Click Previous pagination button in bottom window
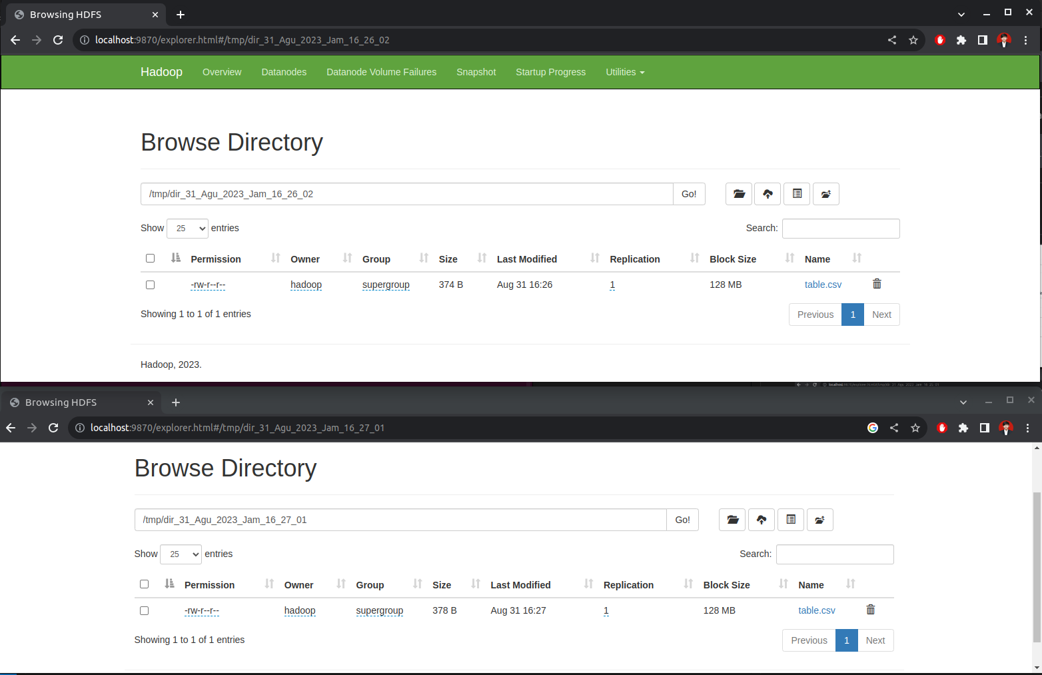 click(809, 640)
